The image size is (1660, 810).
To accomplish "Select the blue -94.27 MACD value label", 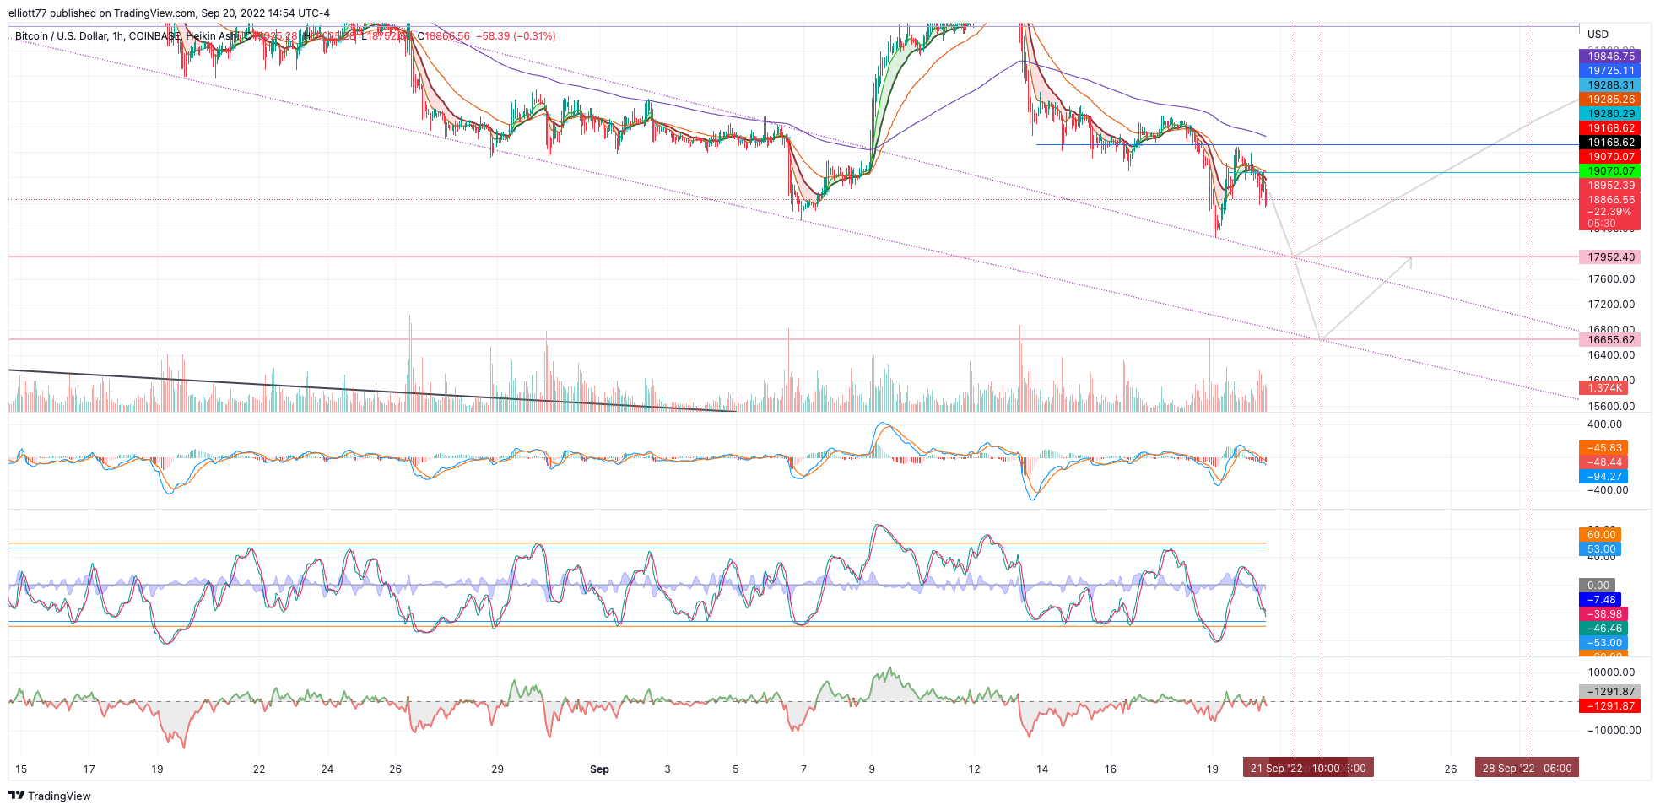I will [1603, 477].
